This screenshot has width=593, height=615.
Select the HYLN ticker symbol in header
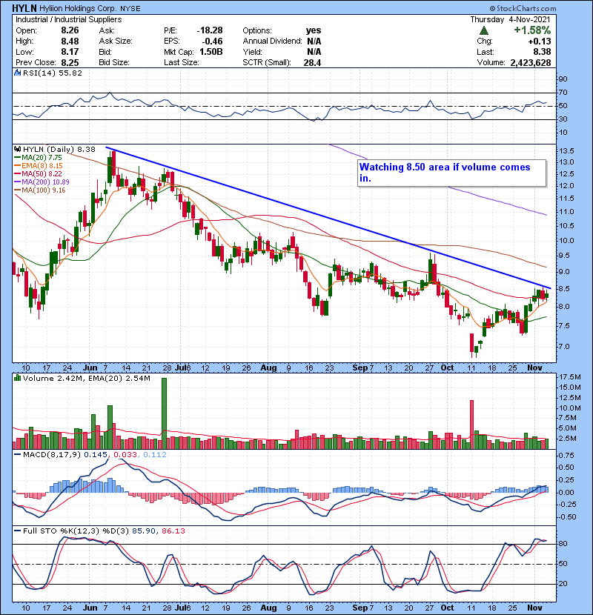tap(24, 8)
